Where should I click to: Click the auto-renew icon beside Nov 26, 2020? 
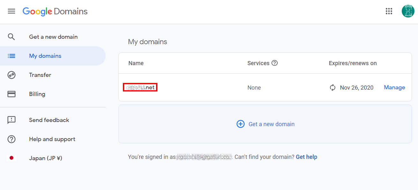tap(332, 88)
